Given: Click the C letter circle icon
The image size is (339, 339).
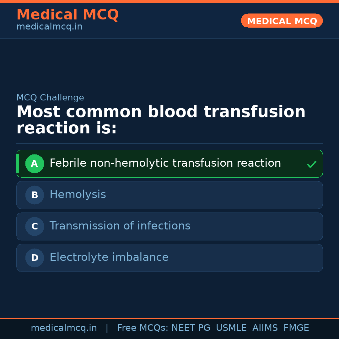Looking at the screenshot, I should coord(35,226).
